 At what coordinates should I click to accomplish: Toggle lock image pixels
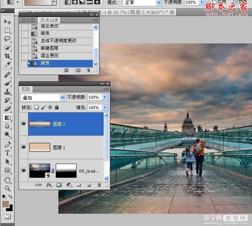pos(43,107)
